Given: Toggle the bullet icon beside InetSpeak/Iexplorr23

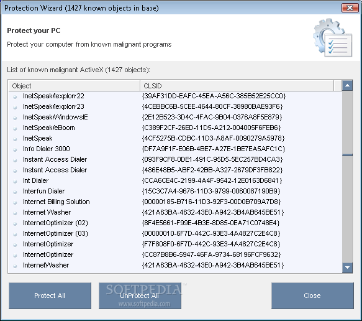Looking at the screenshot, I should pyautogui.click(x=15, y=107).
